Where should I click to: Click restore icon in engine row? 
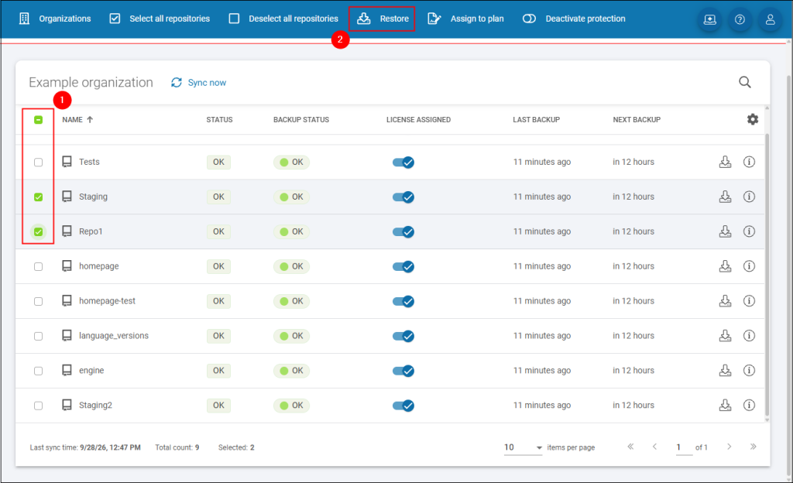pyautogui.click(x=725, y=370)
